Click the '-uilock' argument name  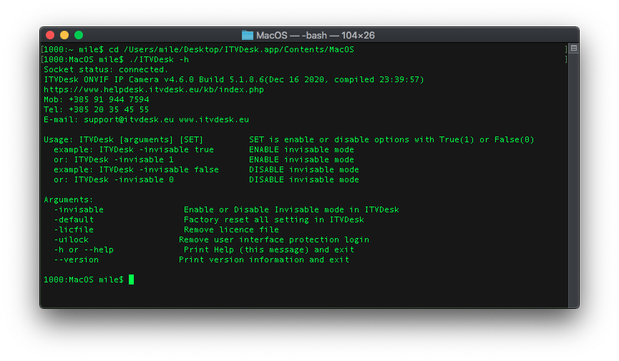[72, 239]
